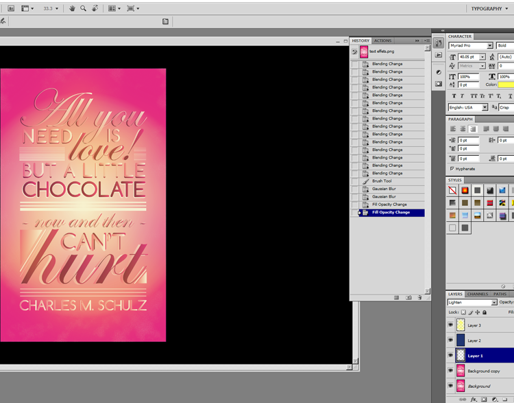Switch to the Paths tab
Screen dimensions: 514x403
(500, 294)
